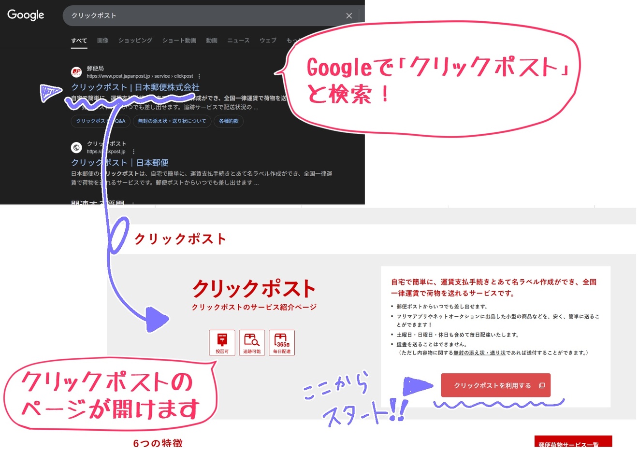The width and height of the screenshot is (638, 451).
Task: Open three-dot menu beside clickpost.jp URL
Action: pyautogui.click(x=133, y=152)
